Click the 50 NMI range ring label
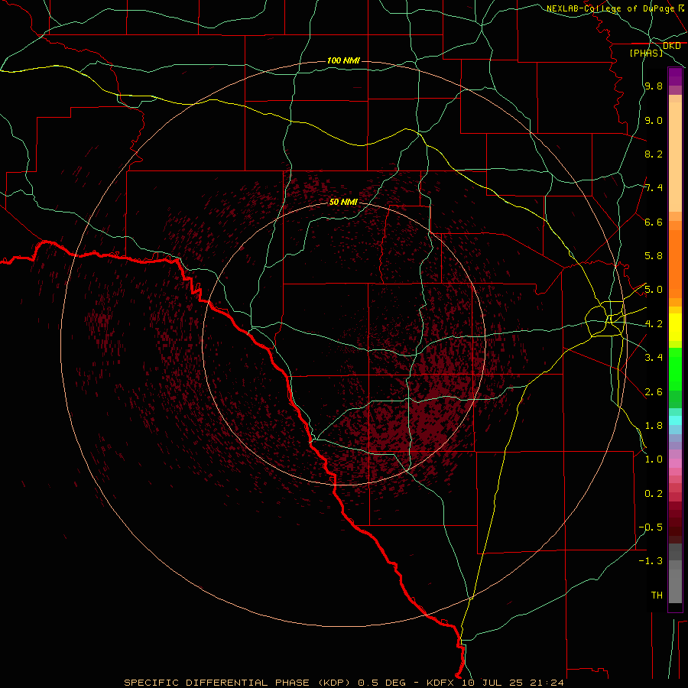688x688 pixels. (343, 202)
